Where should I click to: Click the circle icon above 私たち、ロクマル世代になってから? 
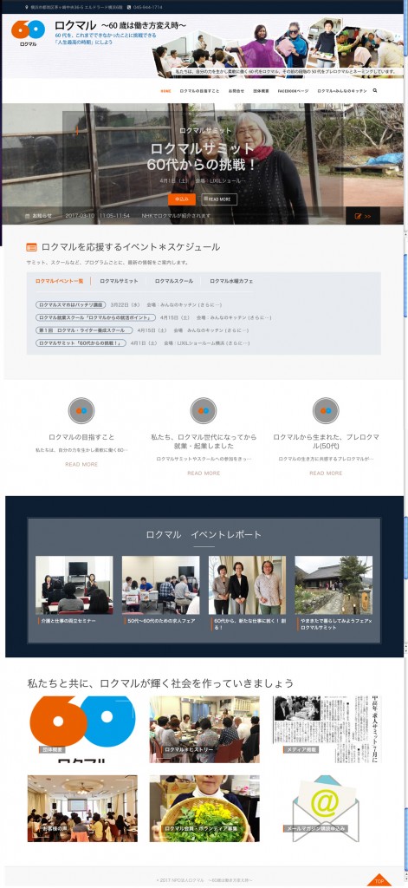coord(204,410)
